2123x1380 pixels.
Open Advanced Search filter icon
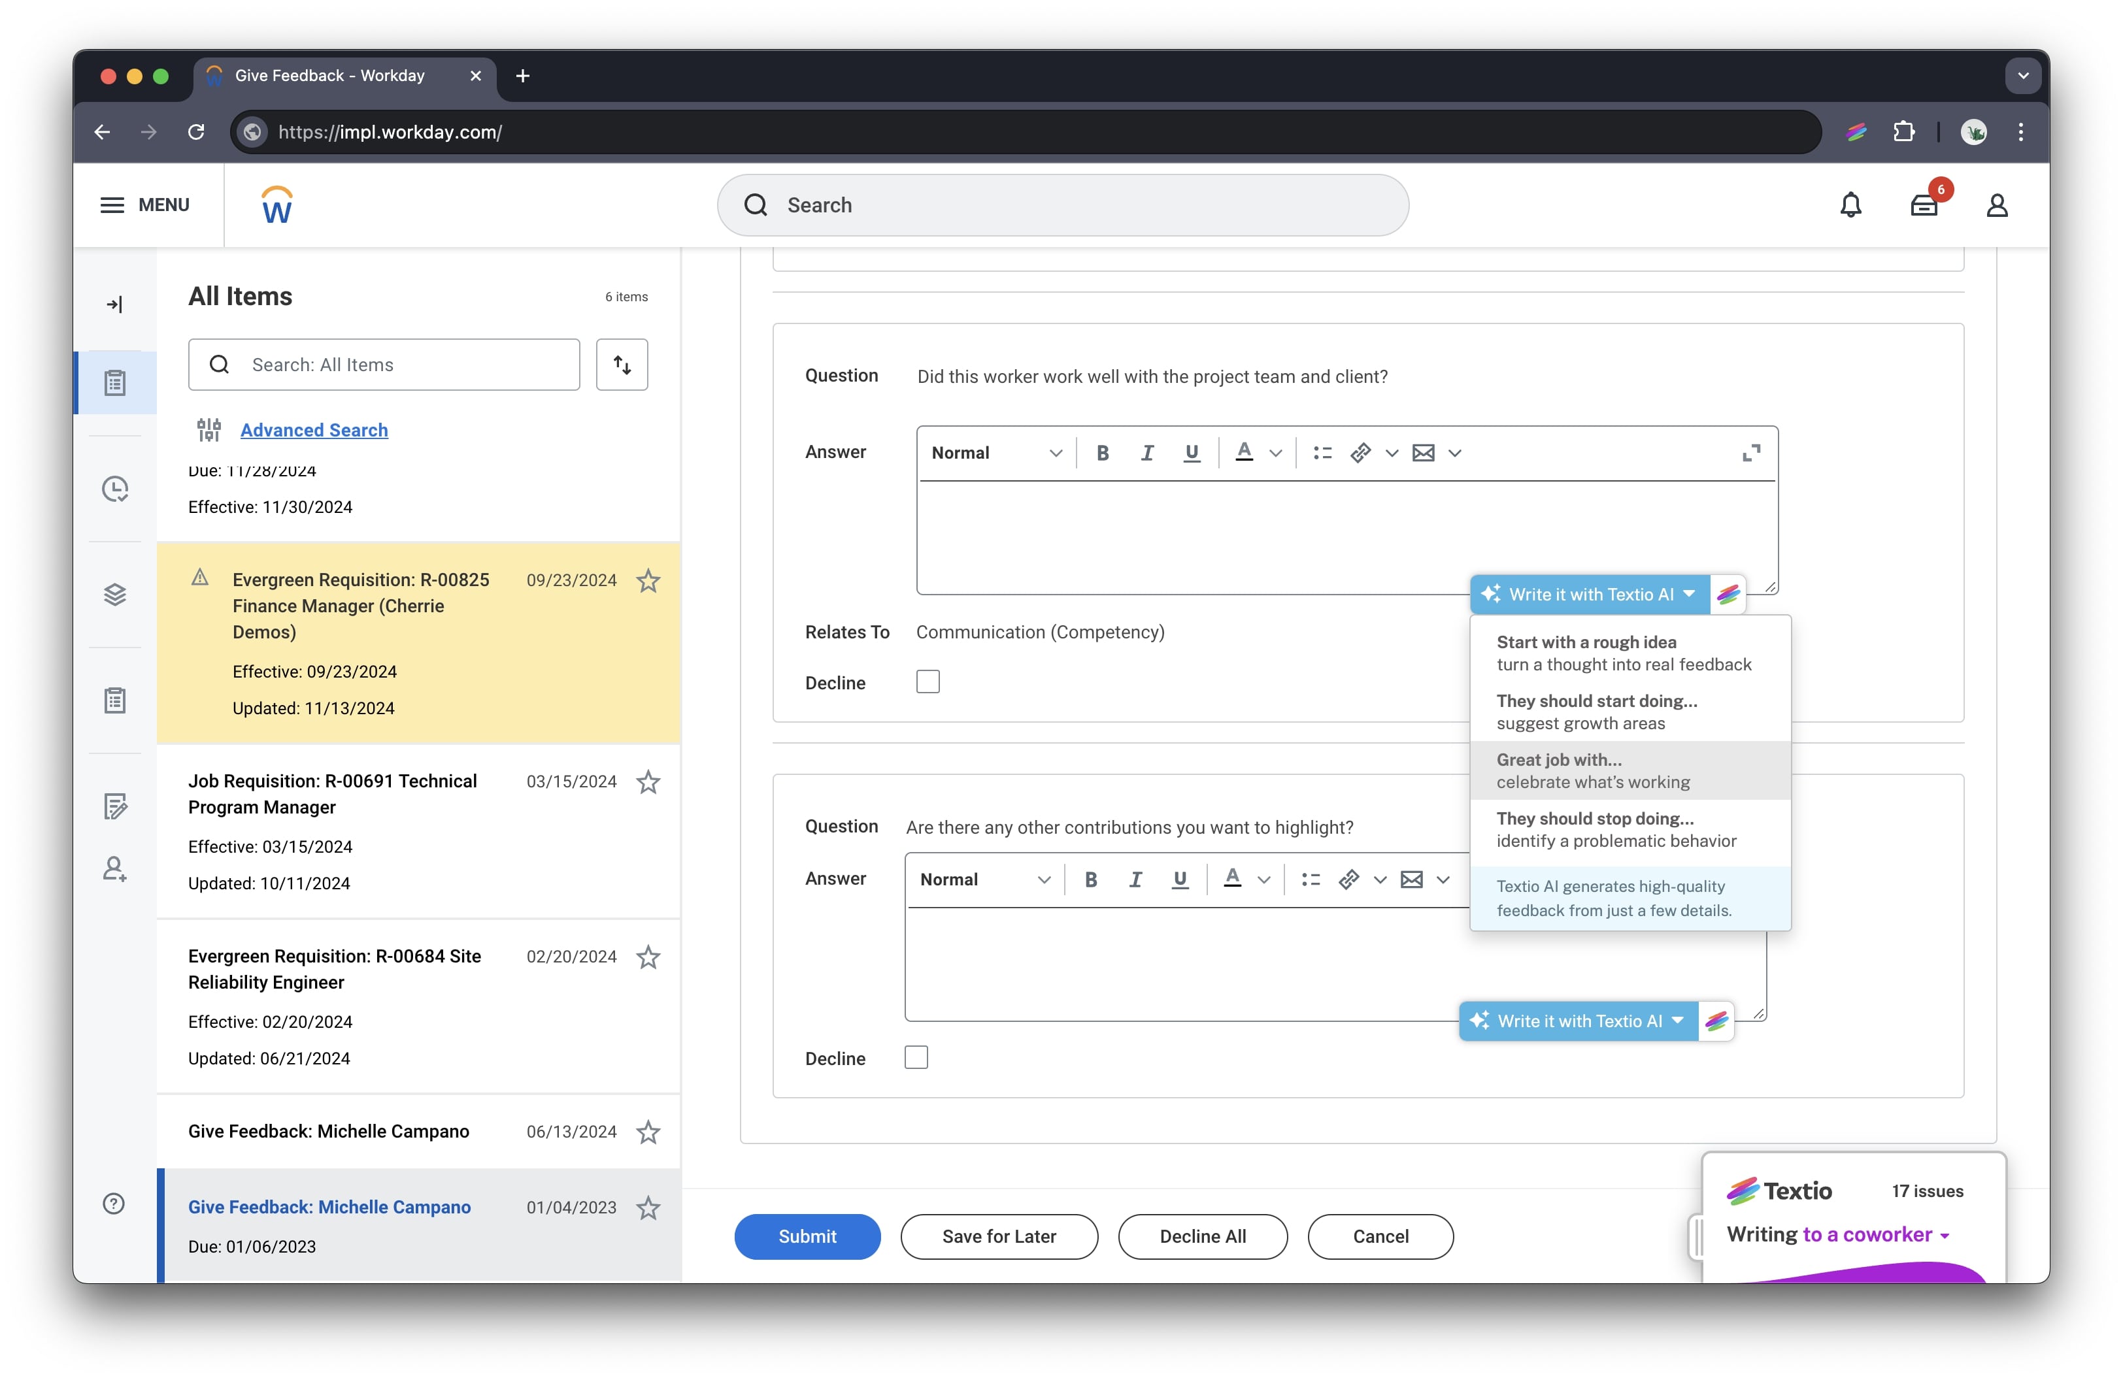(x=209, y=430)
